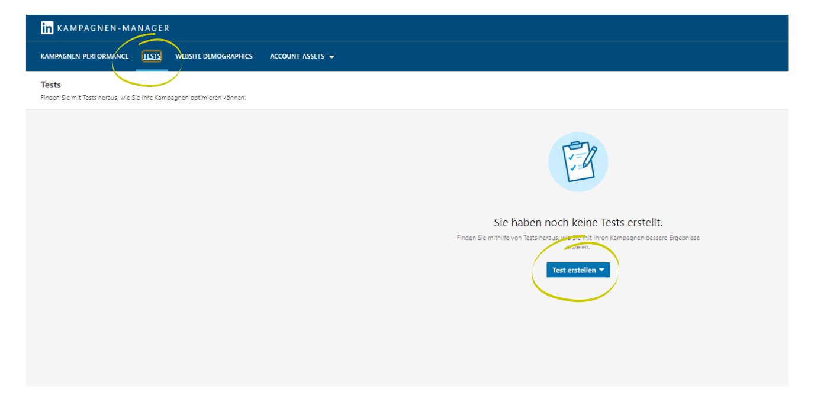Switch to Website Demographics tab
The width and height of the screenshot is (814, 396).
(x=214, y=56)
